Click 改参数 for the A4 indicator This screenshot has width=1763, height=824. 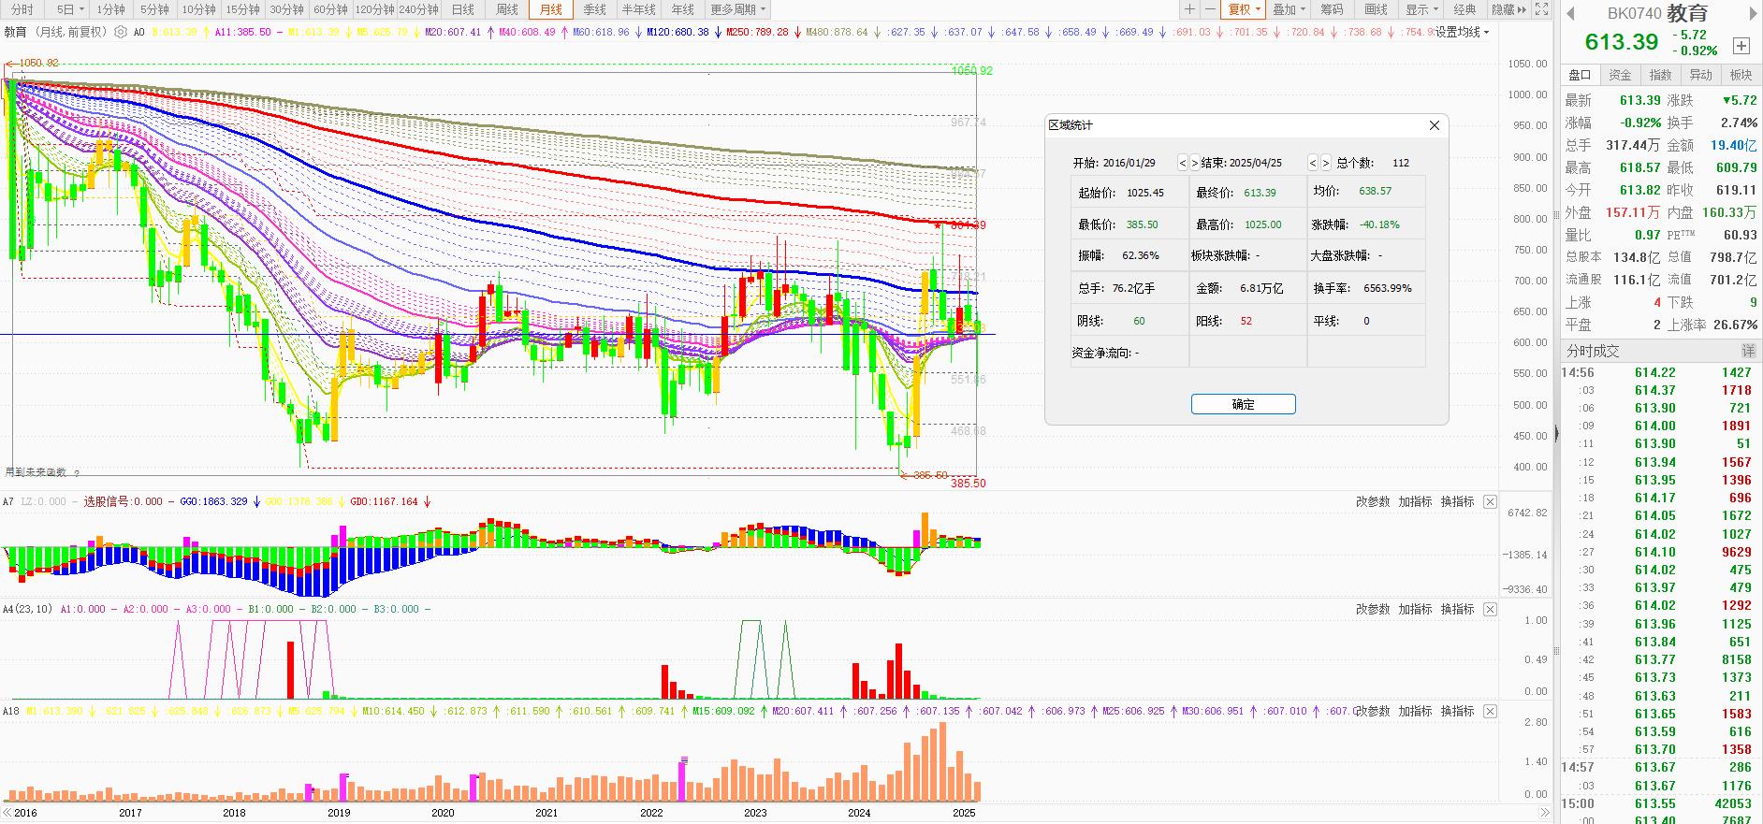[1373, 609]
